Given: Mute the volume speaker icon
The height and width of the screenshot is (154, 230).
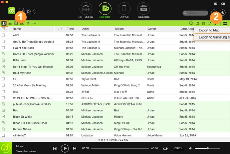Looking at the screenshot, I should 190,149.
